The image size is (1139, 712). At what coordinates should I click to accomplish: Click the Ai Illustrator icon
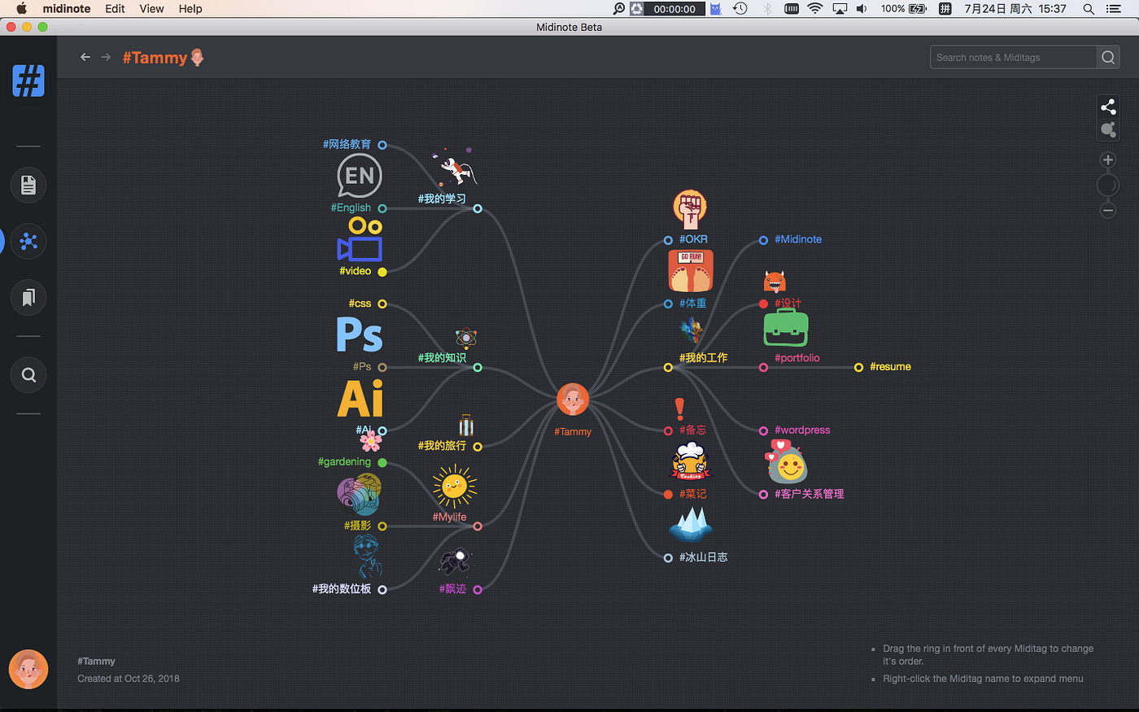pos(360,399)
